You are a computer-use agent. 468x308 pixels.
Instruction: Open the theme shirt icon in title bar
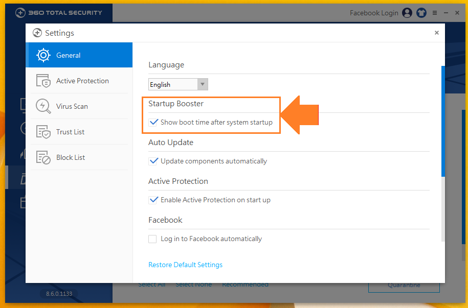point(421,13)
